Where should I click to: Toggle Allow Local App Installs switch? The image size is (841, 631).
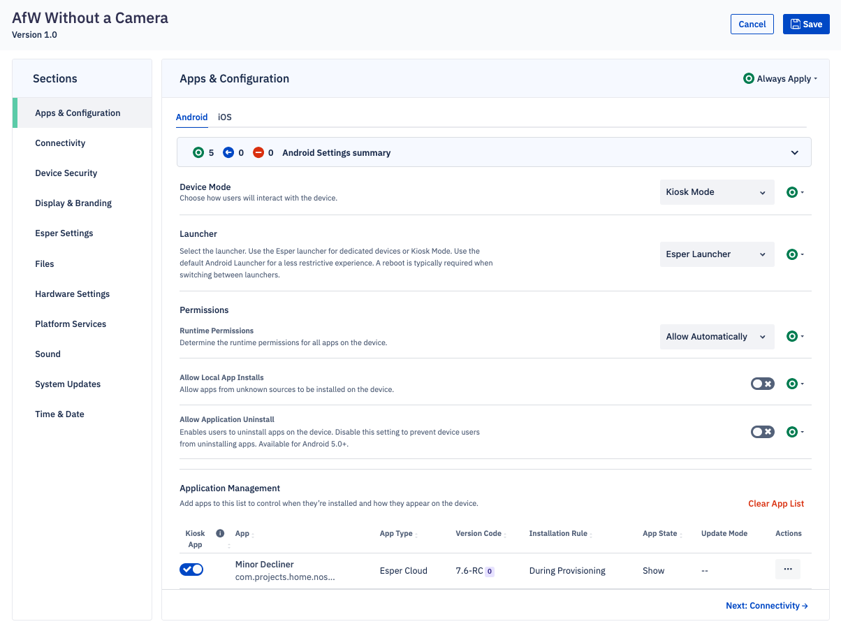763,384
